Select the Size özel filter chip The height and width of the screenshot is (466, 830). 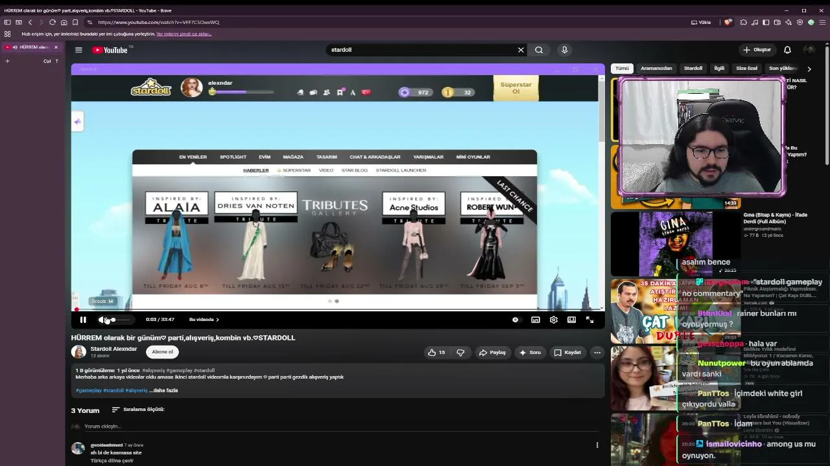747,69
